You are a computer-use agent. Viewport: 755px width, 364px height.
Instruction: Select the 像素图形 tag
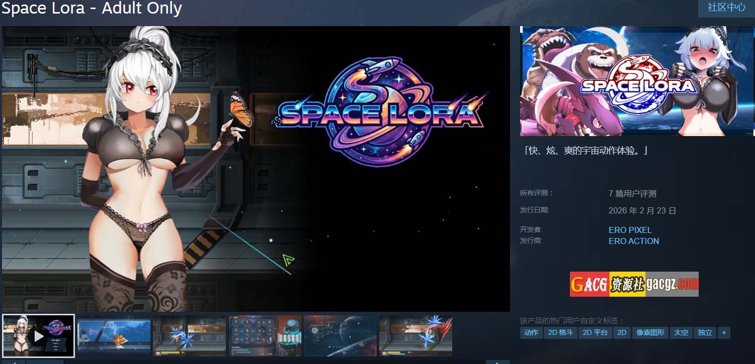[650, 332]
